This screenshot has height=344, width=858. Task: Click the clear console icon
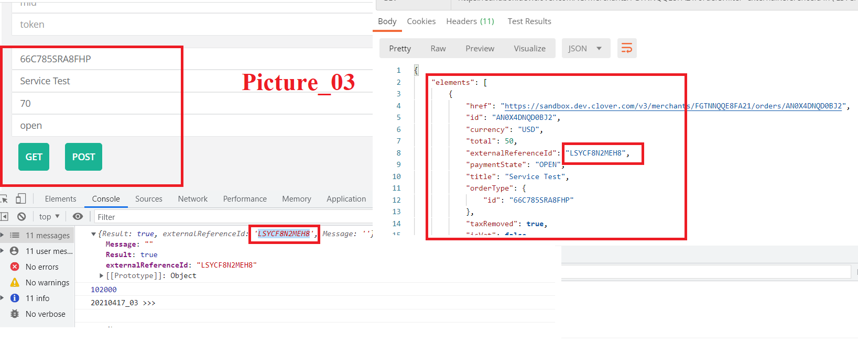click(21, 216)
